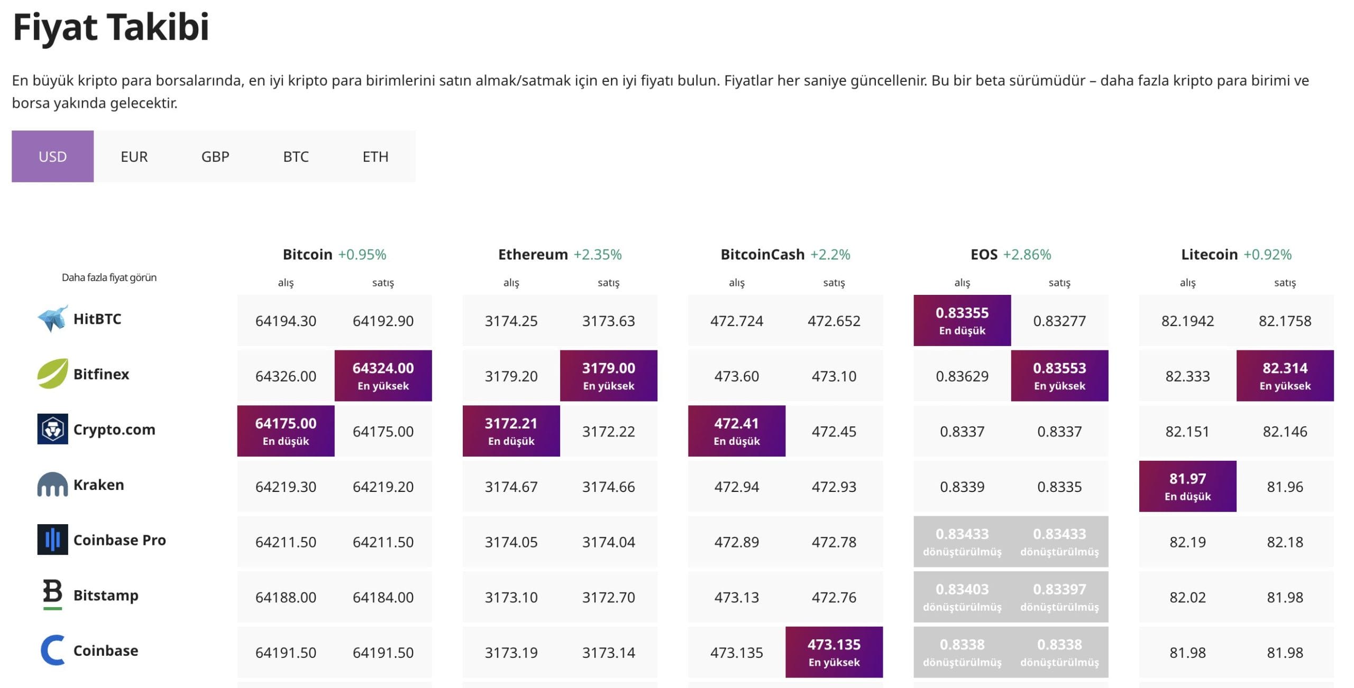Click Bitfinex highest Bitcoin sell price 64324.00
The image size is (1354, 688).
(x=383, y=376)
